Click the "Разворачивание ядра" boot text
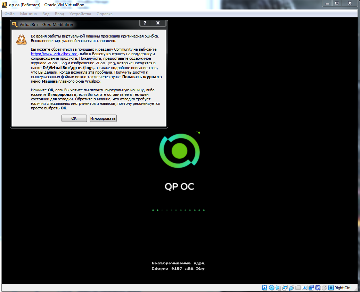Image resolution: width=360 pixels, height=292 pixels. [178, 263]
